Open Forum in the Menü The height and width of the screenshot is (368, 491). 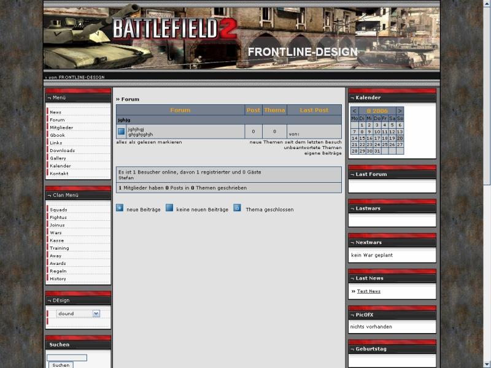(57, 120)
